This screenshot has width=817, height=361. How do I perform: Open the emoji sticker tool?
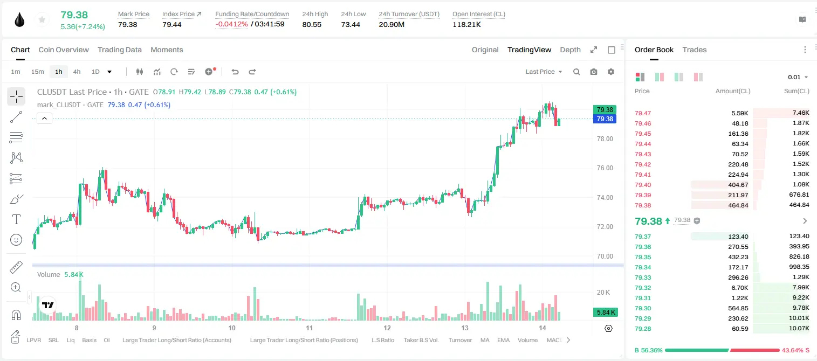[x=16, y=240]
